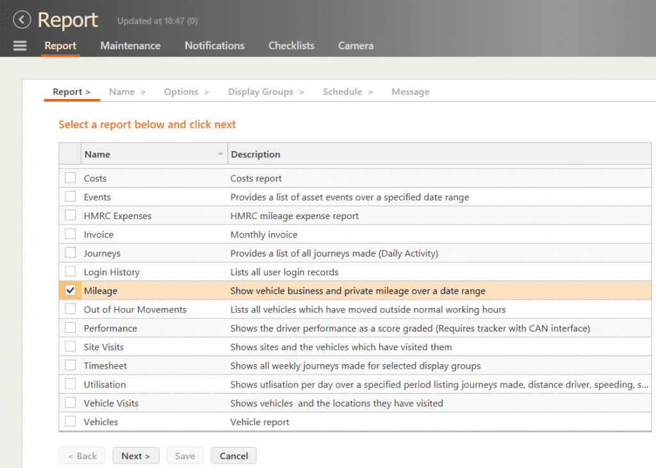The height and width of the screenshot is (468, 656).
Task: Select the Vehicle Visits row name
Action: tap(111, 403)
